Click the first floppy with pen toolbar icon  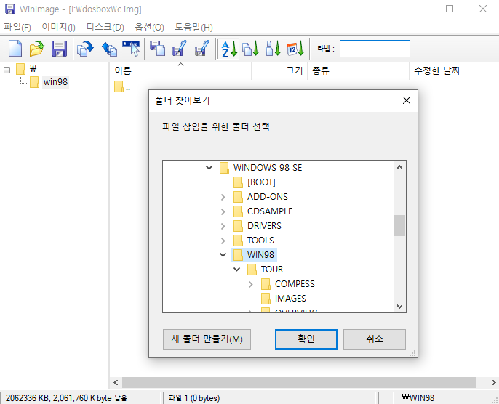point(180,49)
